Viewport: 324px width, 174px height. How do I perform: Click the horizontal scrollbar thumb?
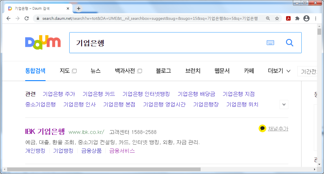[104, 169]
